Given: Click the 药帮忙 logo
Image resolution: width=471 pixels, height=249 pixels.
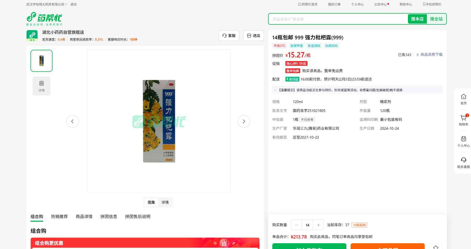Looking at the screenshot, I should (x=44, y=19).
